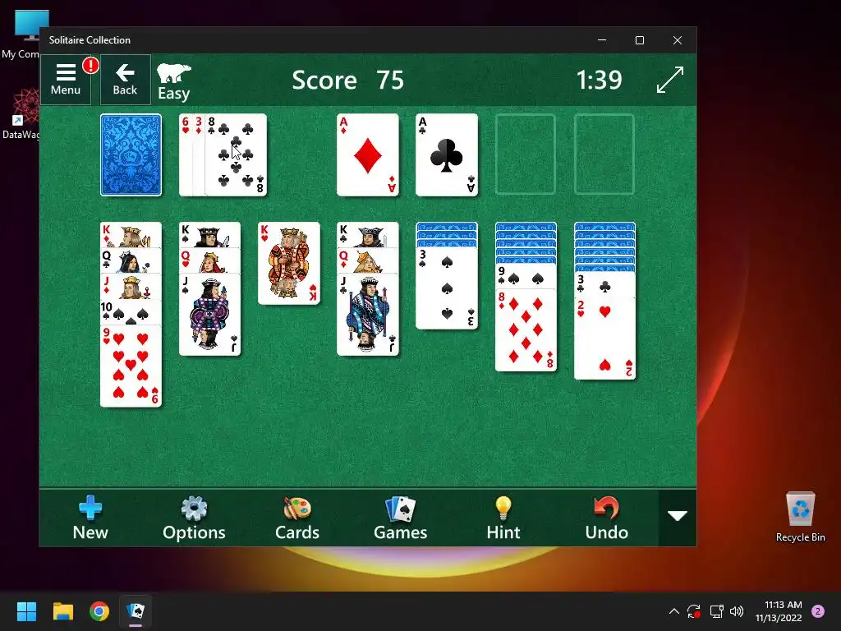Click the third empty foundation slot
Image resolution: width=841 pixels, height=631 pixels.
point(525,154)
